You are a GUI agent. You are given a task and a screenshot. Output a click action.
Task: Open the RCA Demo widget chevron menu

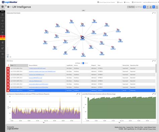point(155,61)
